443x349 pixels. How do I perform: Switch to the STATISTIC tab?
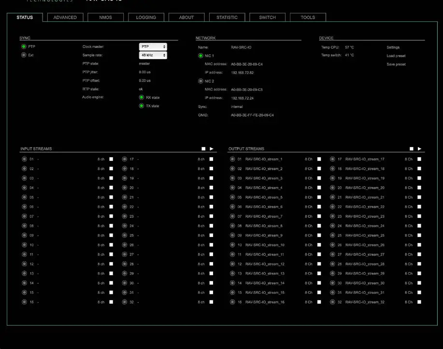coord(227,17)
